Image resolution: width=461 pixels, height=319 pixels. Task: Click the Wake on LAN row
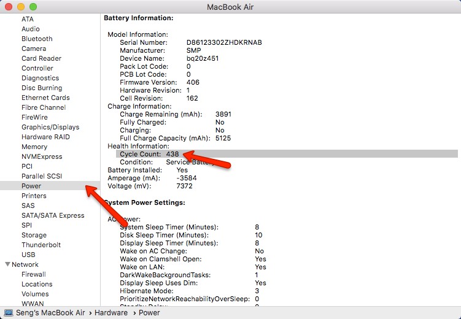coord(193,267)
